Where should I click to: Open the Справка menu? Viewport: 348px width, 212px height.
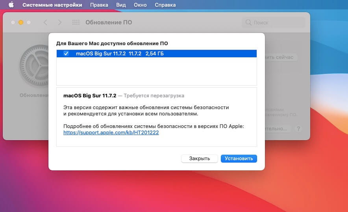click(165, 5)
